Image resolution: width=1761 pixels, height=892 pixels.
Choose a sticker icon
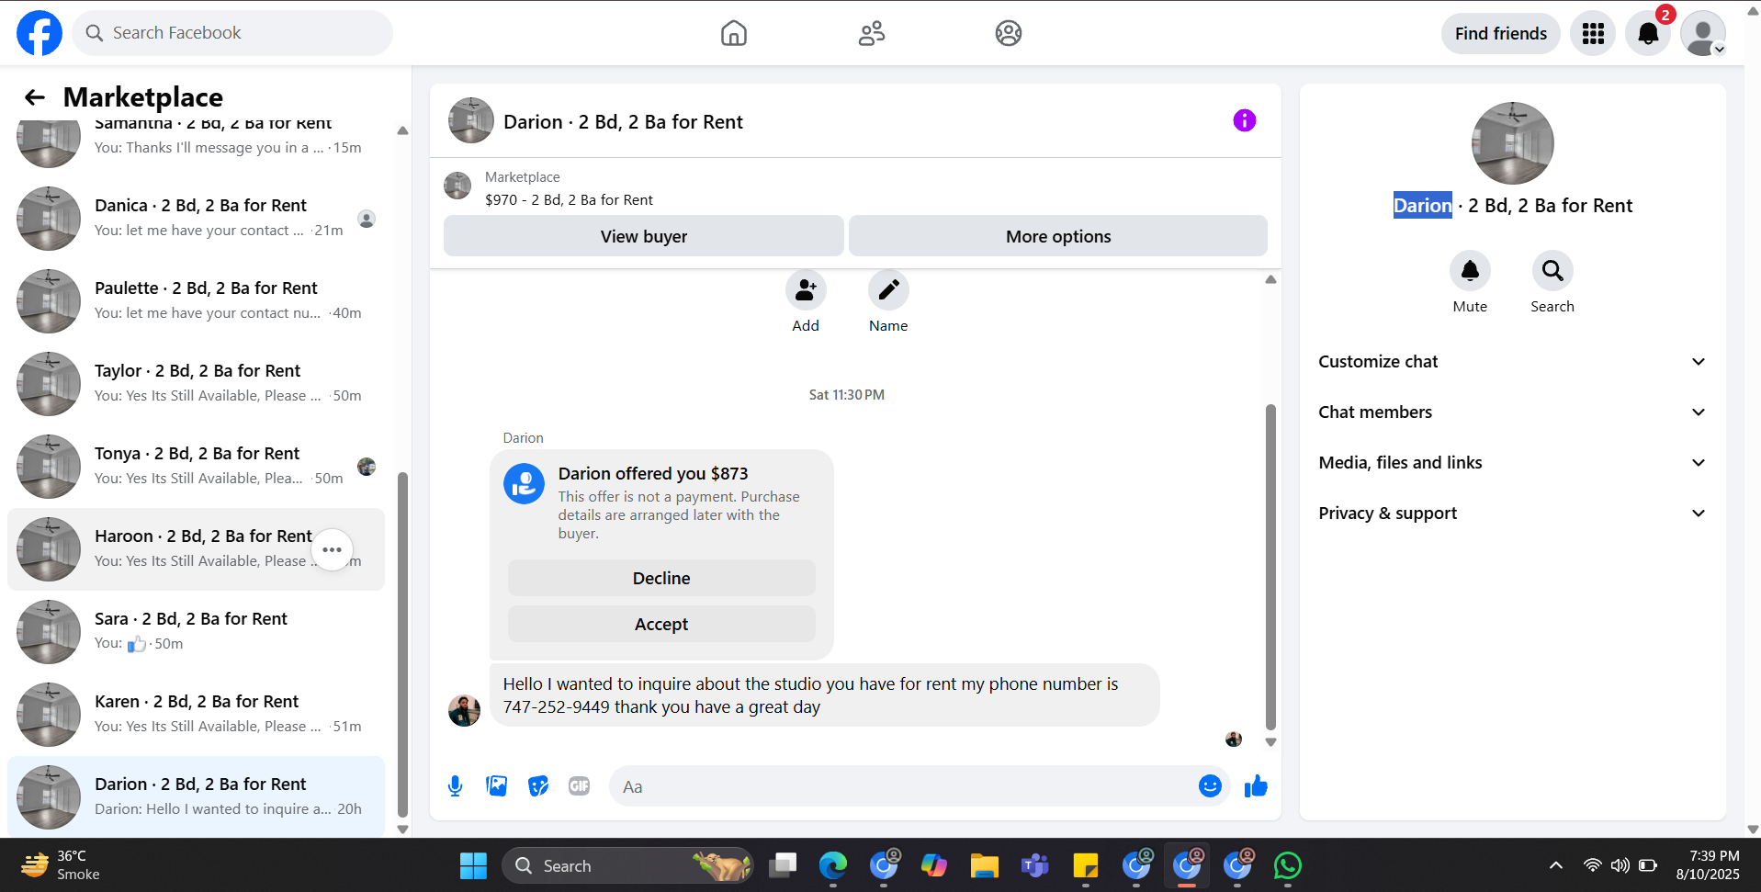click(538, 786)
